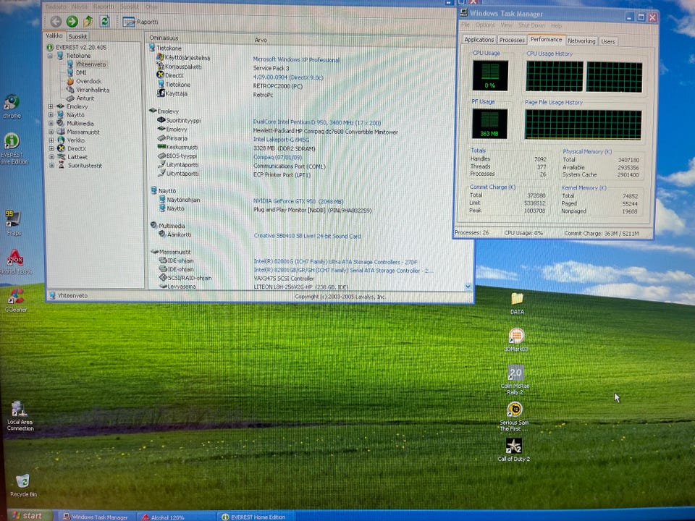Click the Compaq (07/01/09) BIOS link
Image resolution: width=695 pixels, height=521 pixels.
277,157
